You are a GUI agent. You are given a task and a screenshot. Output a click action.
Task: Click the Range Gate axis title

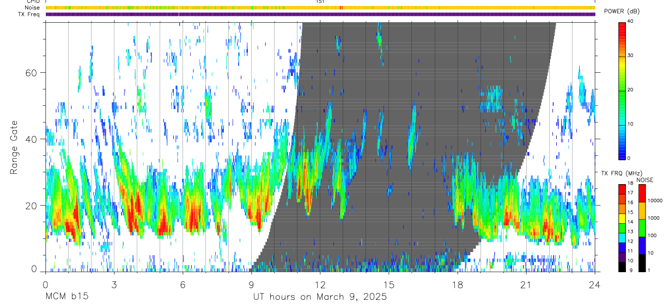point(13,147)
